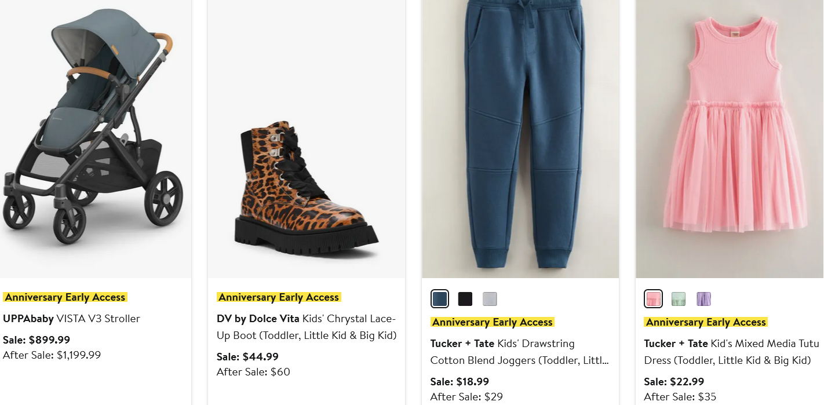
Task: Open Tucker + Tate Drawstring Joggers link
Action: [x=519, y=352]
